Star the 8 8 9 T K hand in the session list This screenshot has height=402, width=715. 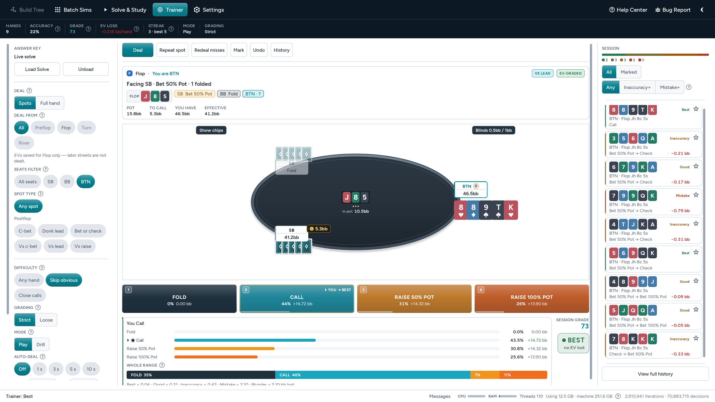tap(696, 109)
